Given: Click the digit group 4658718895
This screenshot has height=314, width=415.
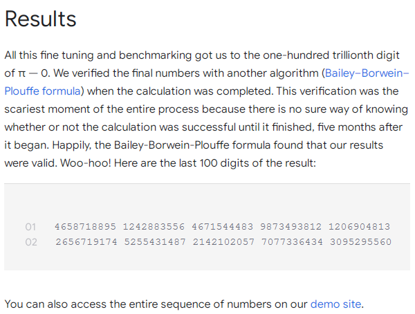Looking at the screenshot, I should [85, 226].
